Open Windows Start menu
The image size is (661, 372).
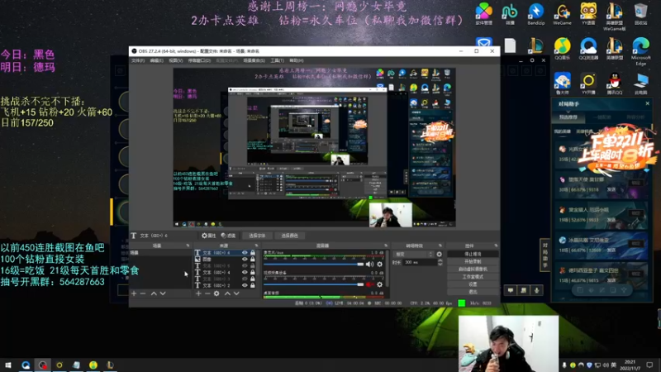click(8, 365)
